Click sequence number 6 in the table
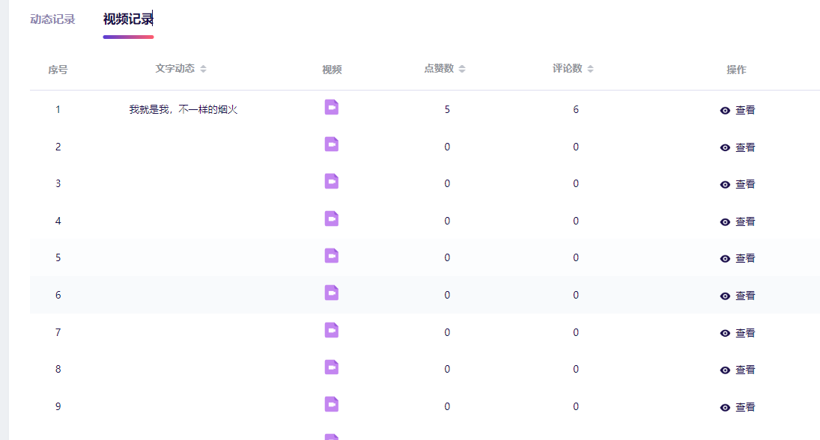This screenshot has height=440, width=820. pyautogui.click(x=58, y=296)
